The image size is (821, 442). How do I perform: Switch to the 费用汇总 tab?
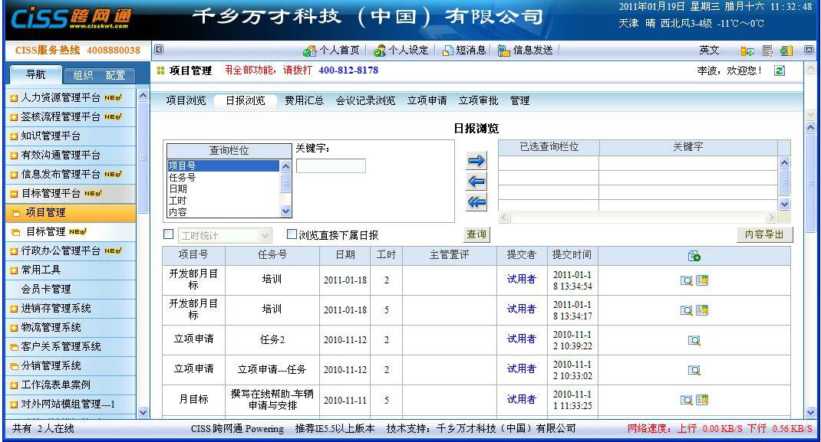coord(302,100)
